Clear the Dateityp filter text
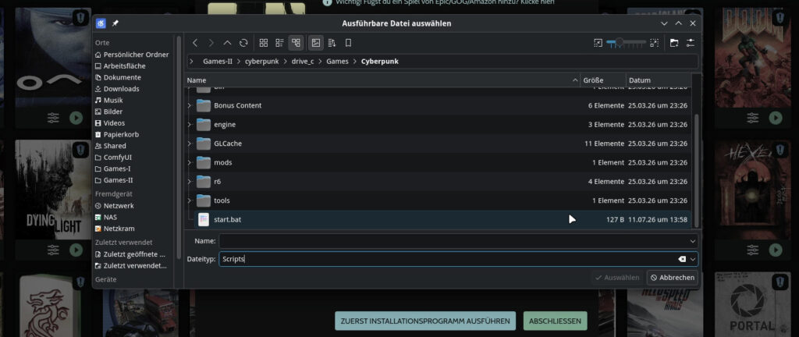Screen dimensions: 799x337 click(682, 259)
